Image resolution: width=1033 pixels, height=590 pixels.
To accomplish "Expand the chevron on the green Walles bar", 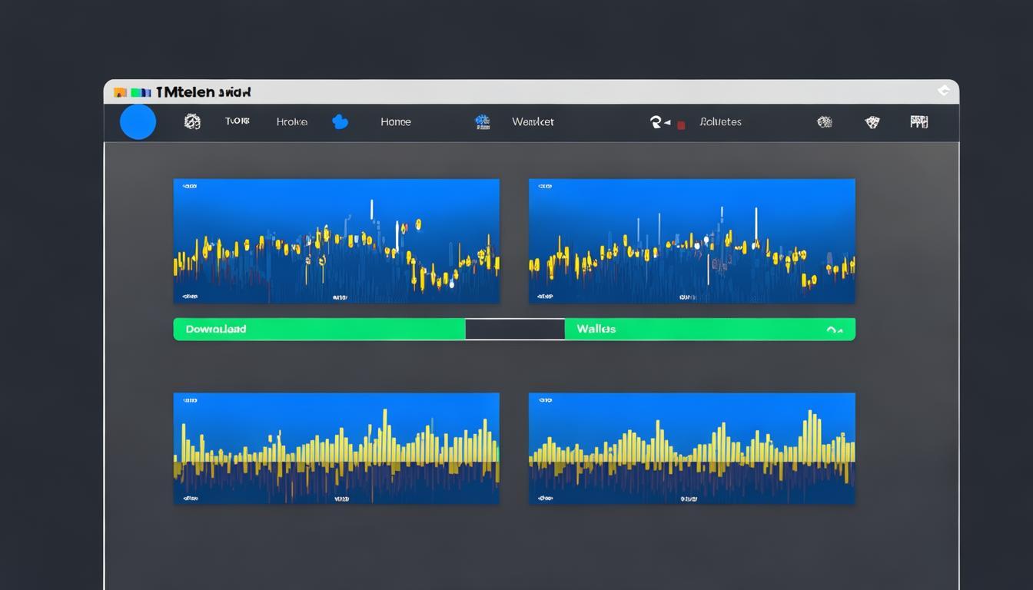I will 835,330.
